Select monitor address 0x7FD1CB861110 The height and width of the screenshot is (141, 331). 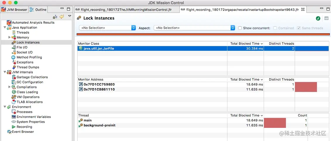pyautogui.click(x=203, y=89)
